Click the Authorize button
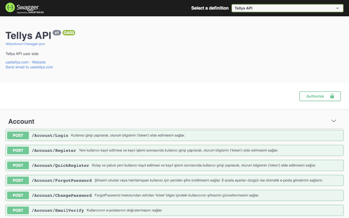 [319, 96]
